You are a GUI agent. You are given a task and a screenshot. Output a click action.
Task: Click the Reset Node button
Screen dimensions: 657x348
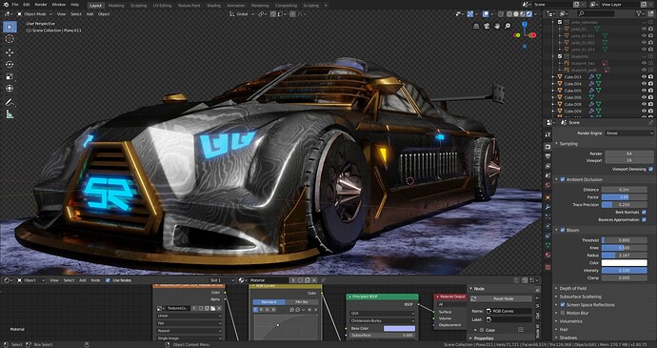tap(504, 298)
